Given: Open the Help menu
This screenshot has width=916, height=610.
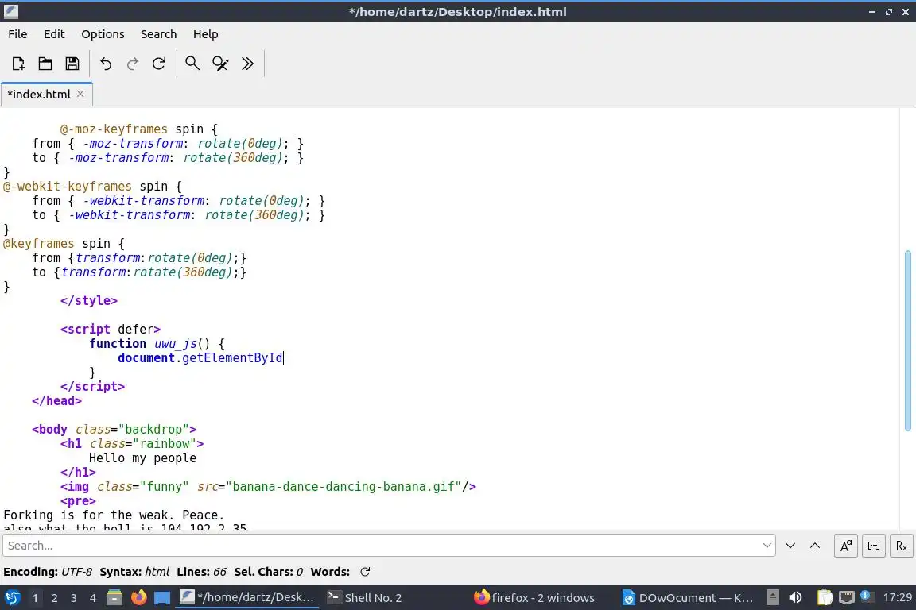Looking at the screenshot, I should [206, 34].
